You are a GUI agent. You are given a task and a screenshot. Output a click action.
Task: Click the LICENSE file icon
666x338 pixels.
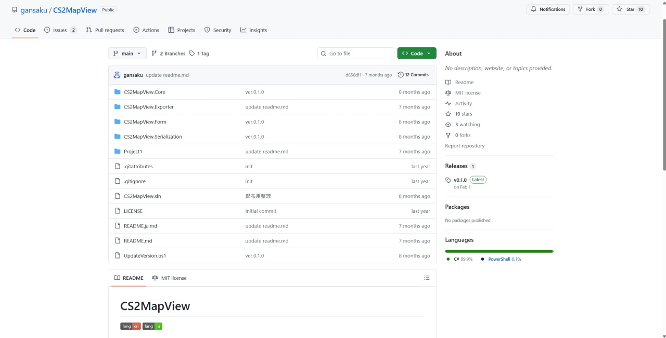[x=118, y=211]
